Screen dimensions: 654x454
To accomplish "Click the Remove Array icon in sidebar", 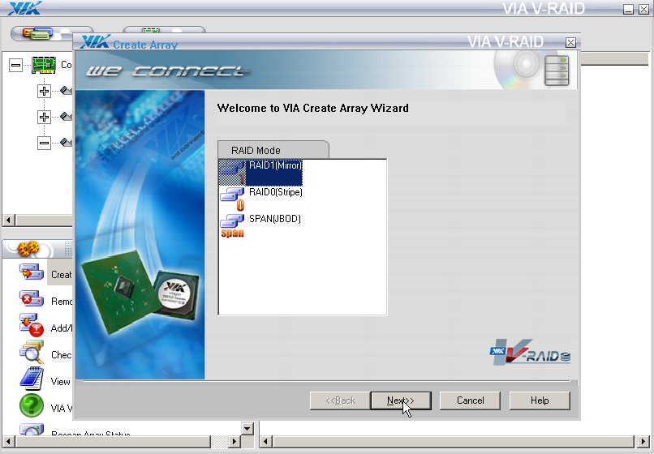I will tap(32, 299).
